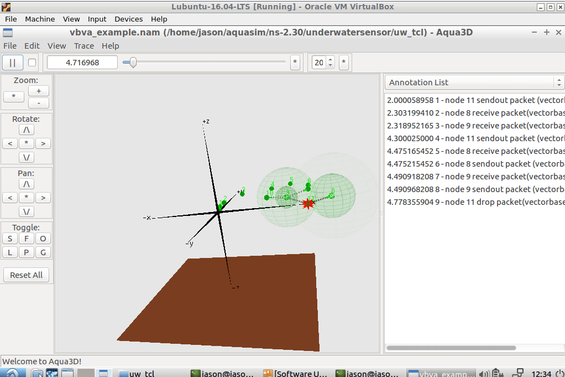This screenshot has height=377, width=565.
Task: Rotate view left
Action: click(10, 143)
